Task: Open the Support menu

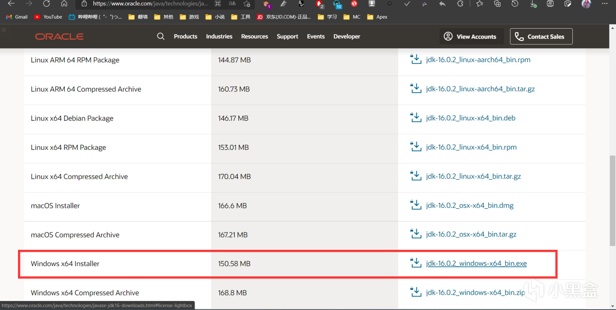Action: coord(287,36)
